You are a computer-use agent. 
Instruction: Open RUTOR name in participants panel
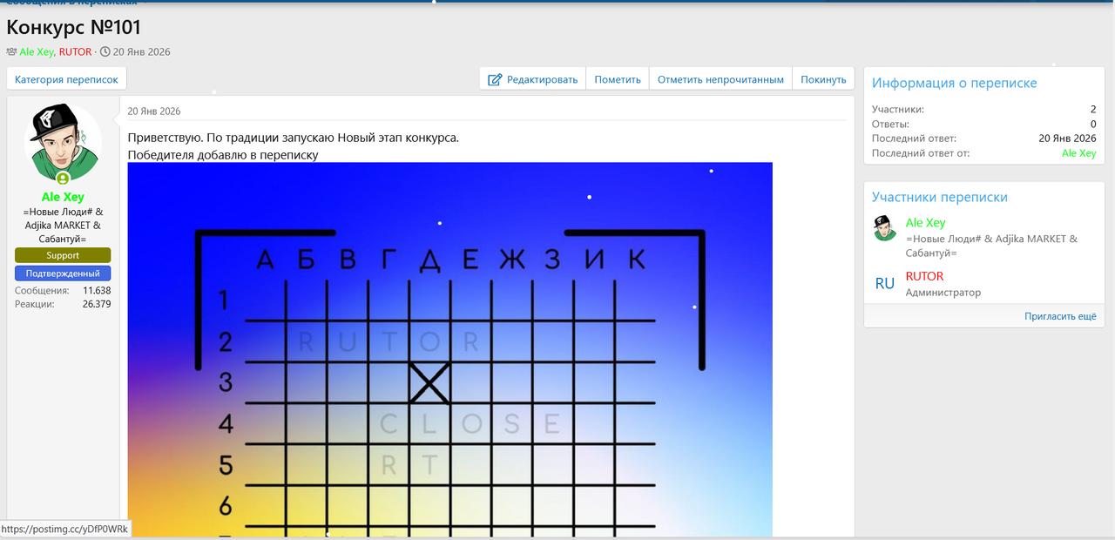click(924, 276)
